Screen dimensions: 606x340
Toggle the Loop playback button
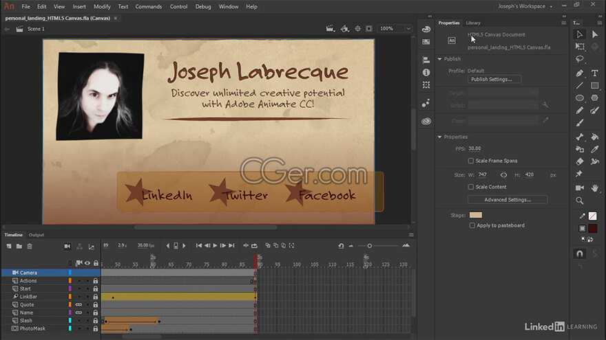pos(254,246)
